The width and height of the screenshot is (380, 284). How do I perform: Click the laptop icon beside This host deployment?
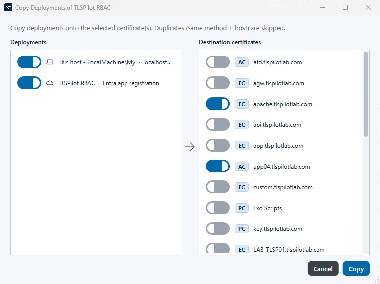tap(50, 62)
